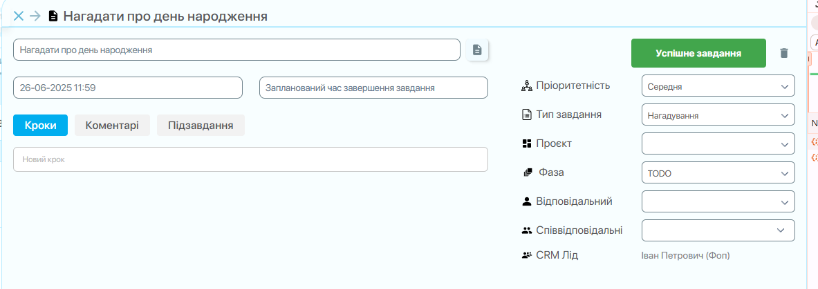
Task: Click the task name input field
Action: pyautogui.click(x=237, y=50)
